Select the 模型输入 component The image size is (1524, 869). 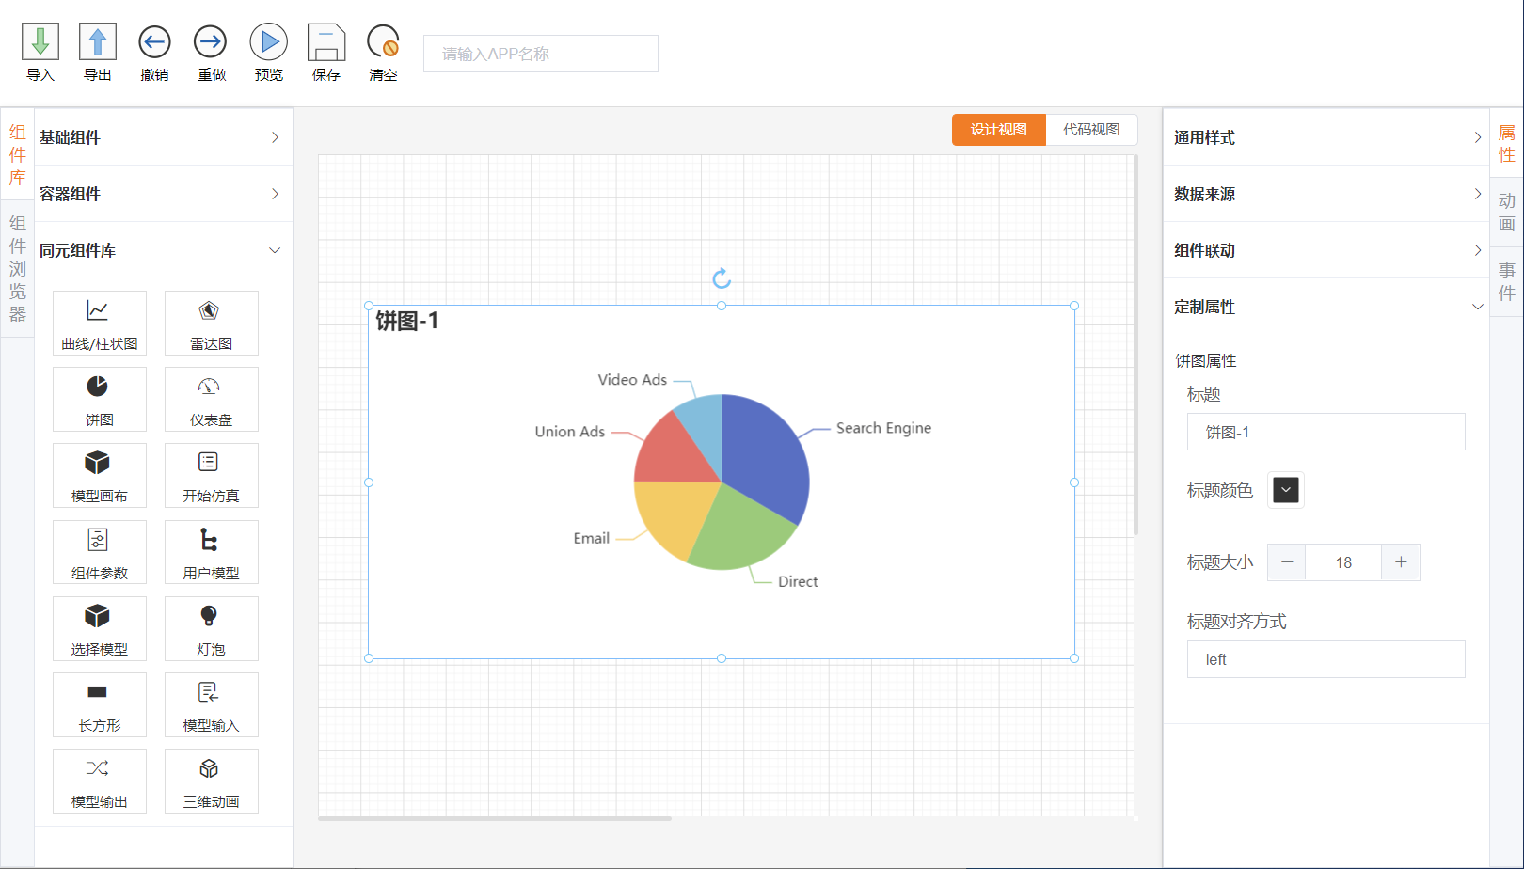pos(211,704)
